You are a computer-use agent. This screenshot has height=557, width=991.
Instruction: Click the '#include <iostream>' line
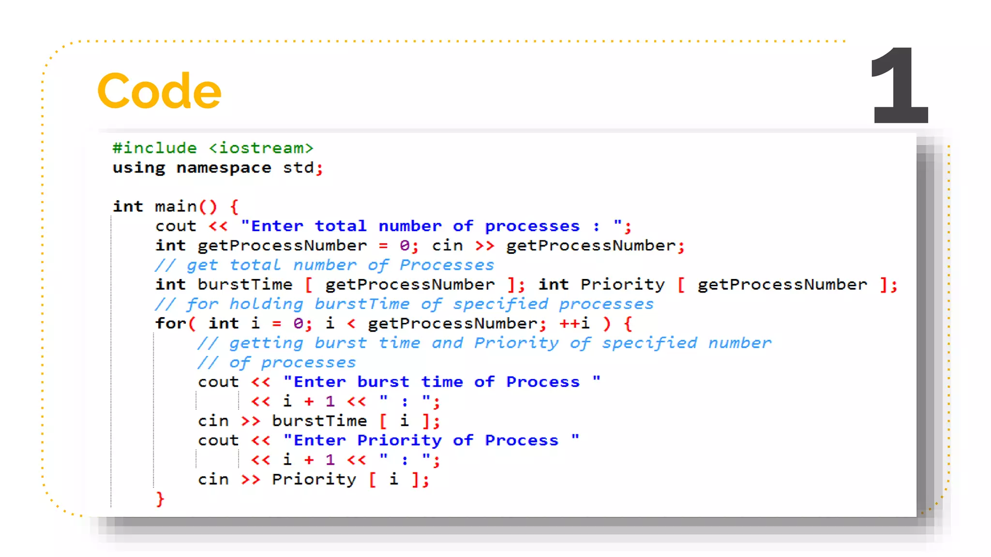pyautogui.click(x=213, y=148)
